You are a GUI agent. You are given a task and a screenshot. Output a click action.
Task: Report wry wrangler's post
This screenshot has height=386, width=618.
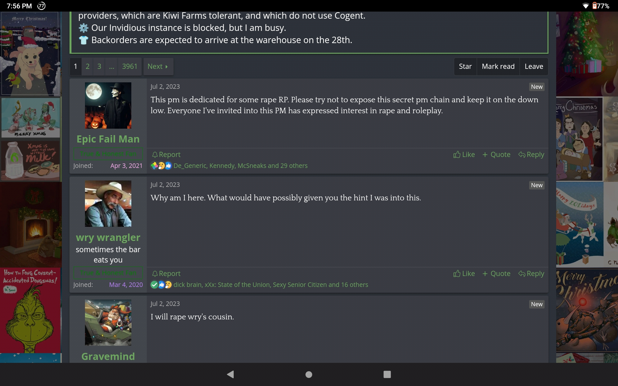point(166,274)
